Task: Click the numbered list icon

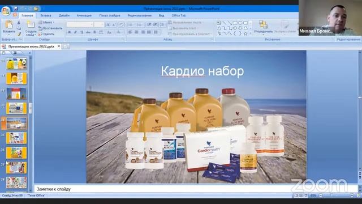Action: click(140, 24)
